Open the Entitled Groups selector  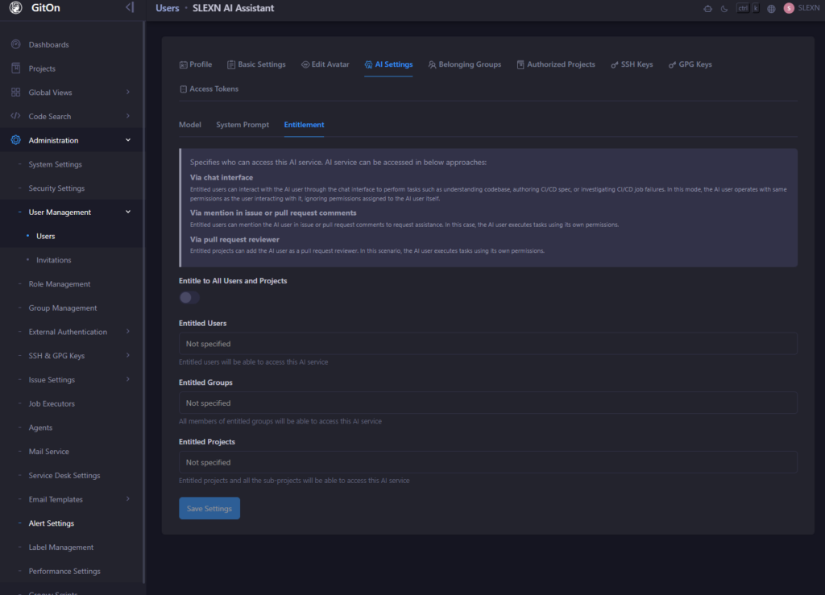click(x=487, y=403)
